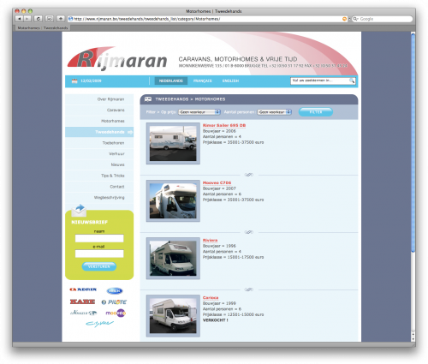Screen dimensions: 428x364
Task: Switch language to Français
Action: [x=203, y=81]
